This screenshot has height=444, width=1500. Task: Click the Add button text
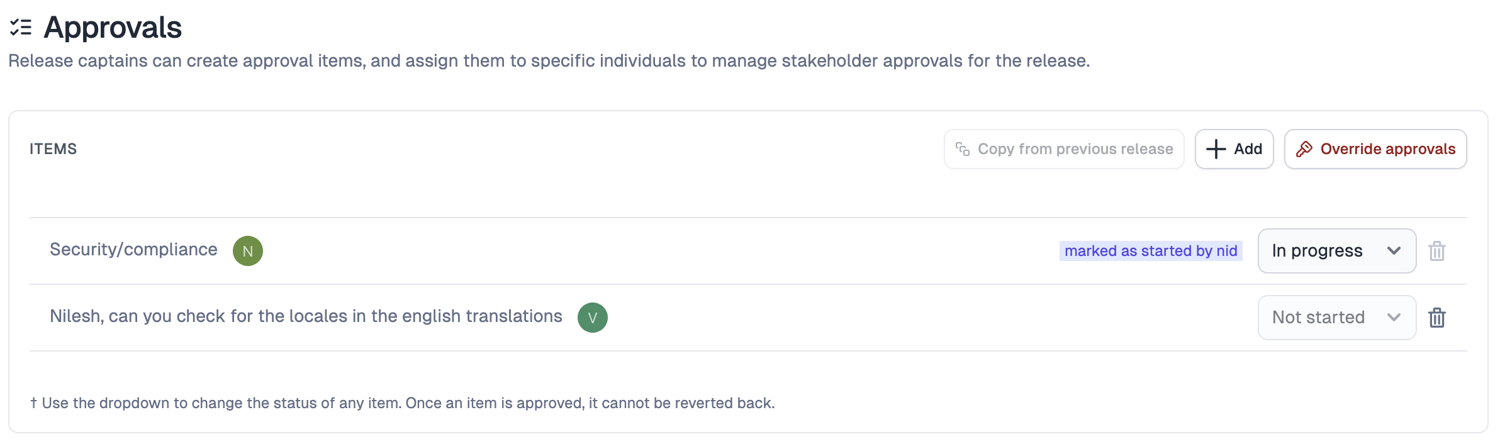pos(1248,149)
